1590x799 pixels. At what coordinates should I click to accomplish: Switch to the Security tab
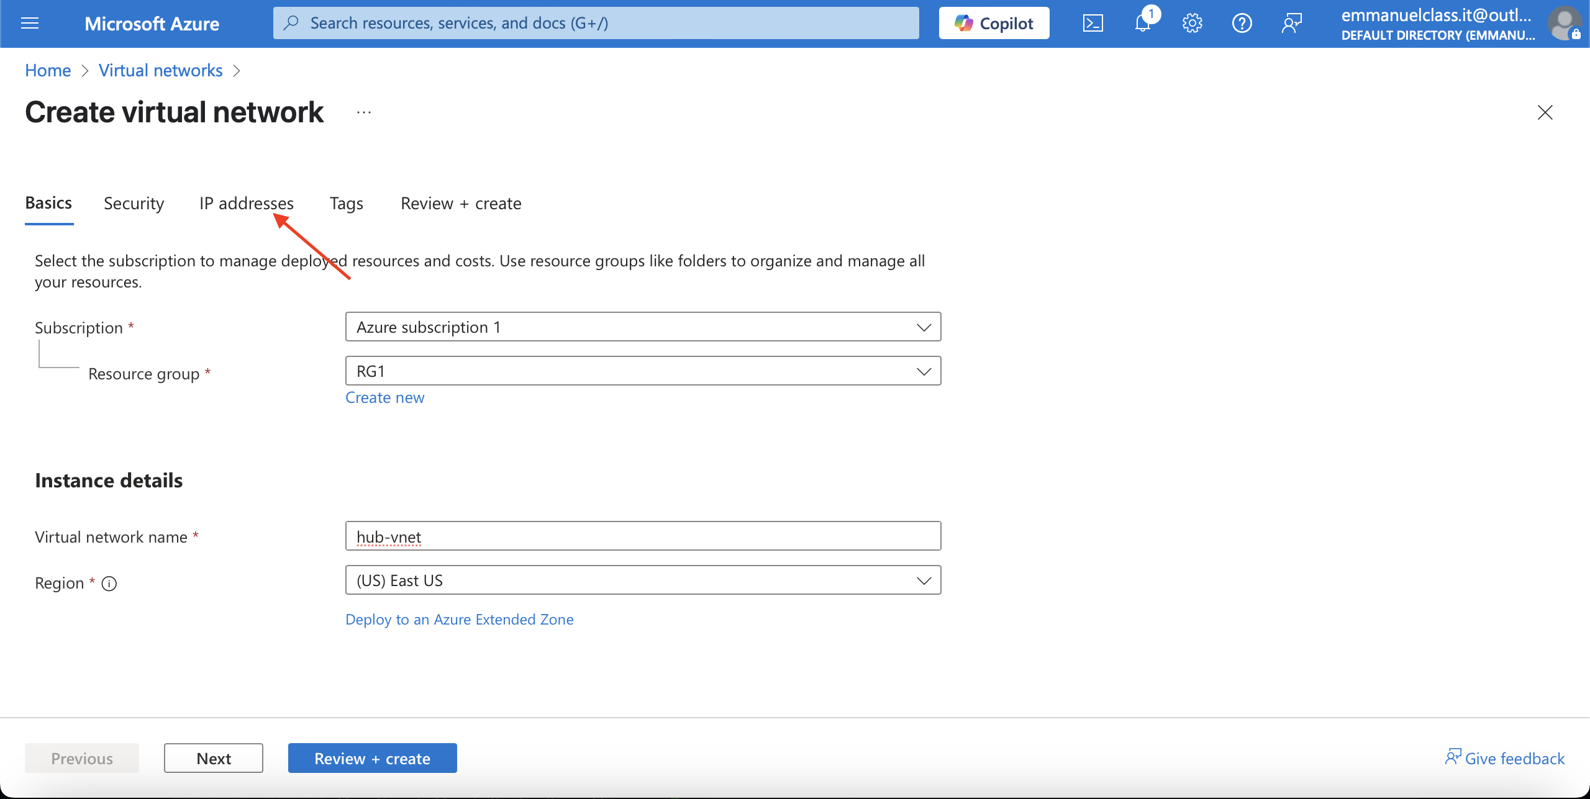[x=134, y=204]
